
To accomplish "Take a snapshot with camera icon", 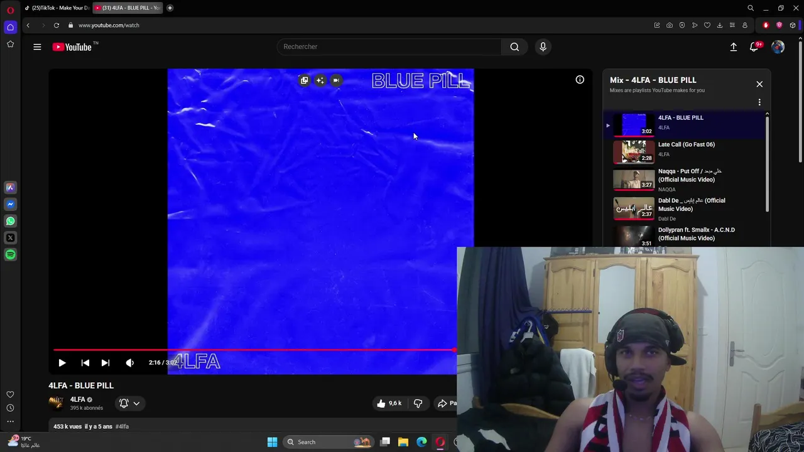I will coord(670,25).
